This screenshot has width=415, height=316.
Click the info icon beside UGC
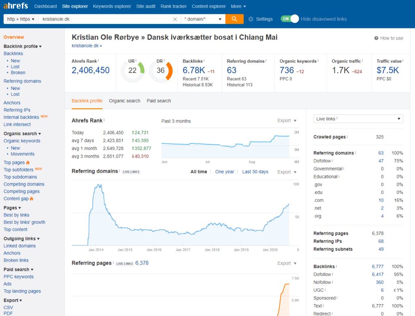coord(325,290)
